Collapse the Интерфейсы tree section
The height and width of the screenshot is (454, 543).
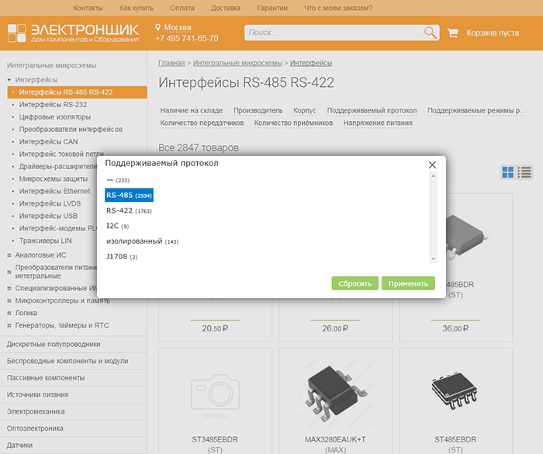coord(9,80)
